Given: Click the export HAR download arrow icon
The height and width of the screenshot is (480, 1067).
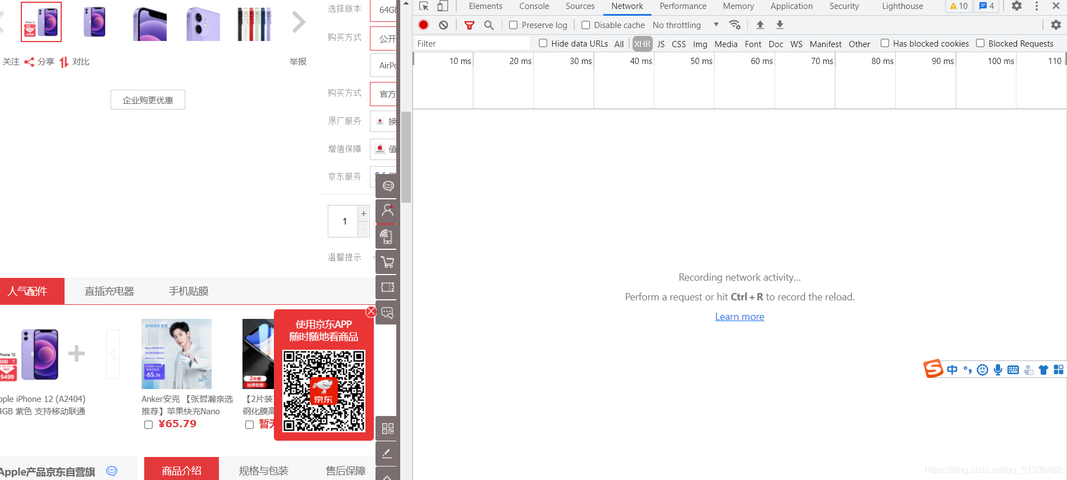Looking at the screenshot, I should [780, 25].
